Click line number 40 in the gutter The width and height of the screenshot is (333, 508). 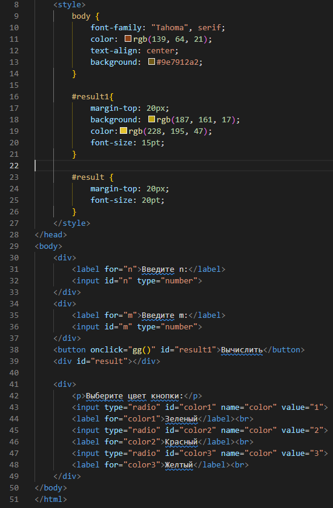(14, 372)
